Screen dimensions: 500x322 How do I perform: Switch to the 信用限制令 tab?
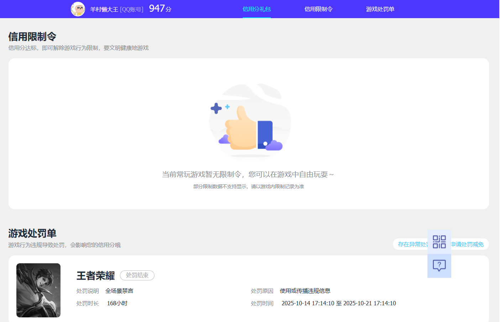318,9
